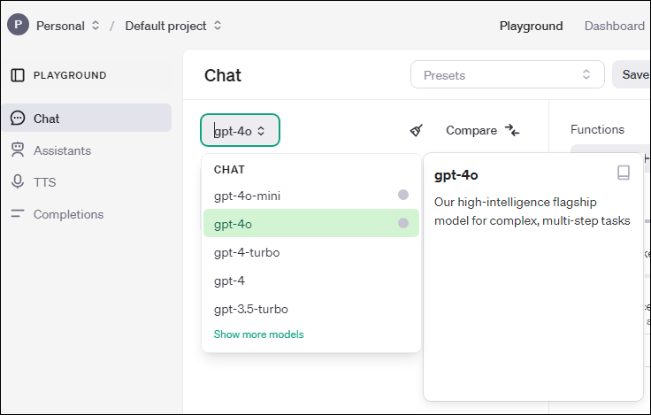Click the clear conversation broom icon

(x=417, y=130)
